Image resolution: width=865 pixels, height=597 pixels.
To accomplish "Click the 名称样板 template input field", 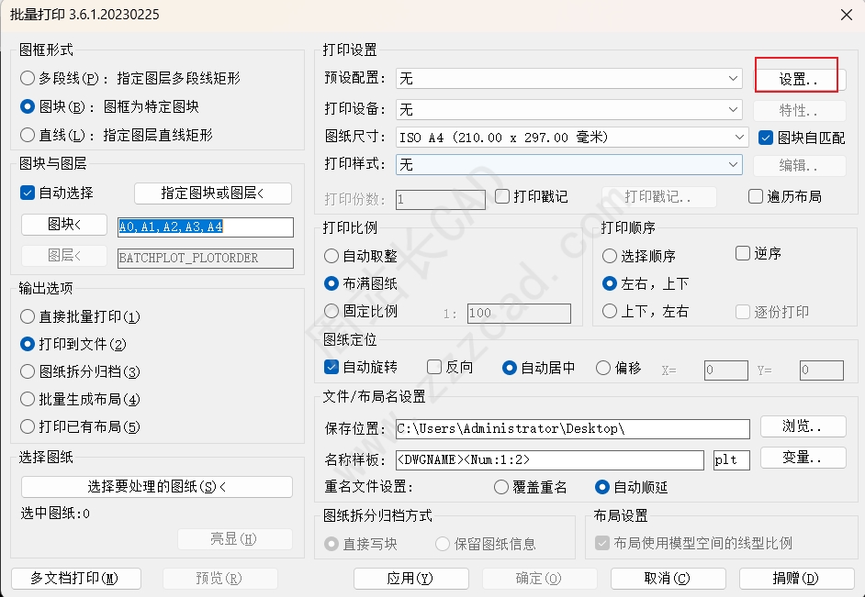I will pyautogui.click(x=549, y=459).
